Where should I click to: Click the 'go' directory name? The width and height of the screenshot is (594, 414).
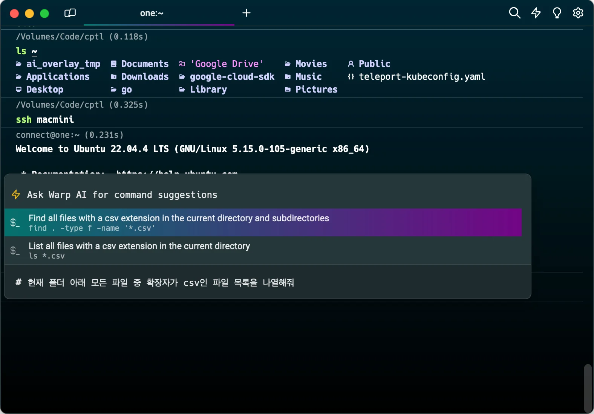(x=127, y=90)
